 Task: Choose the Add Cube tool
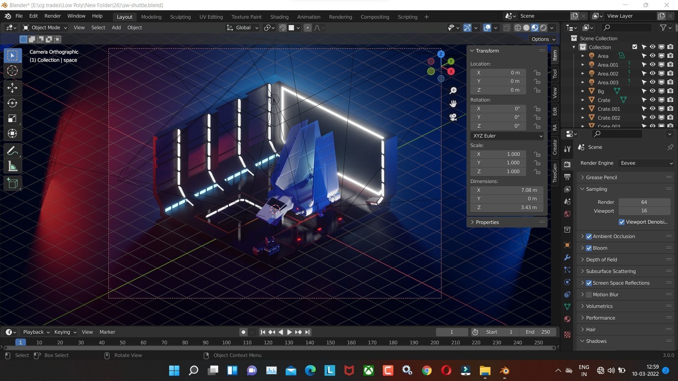pyautogui.click(x=12, y=183)
